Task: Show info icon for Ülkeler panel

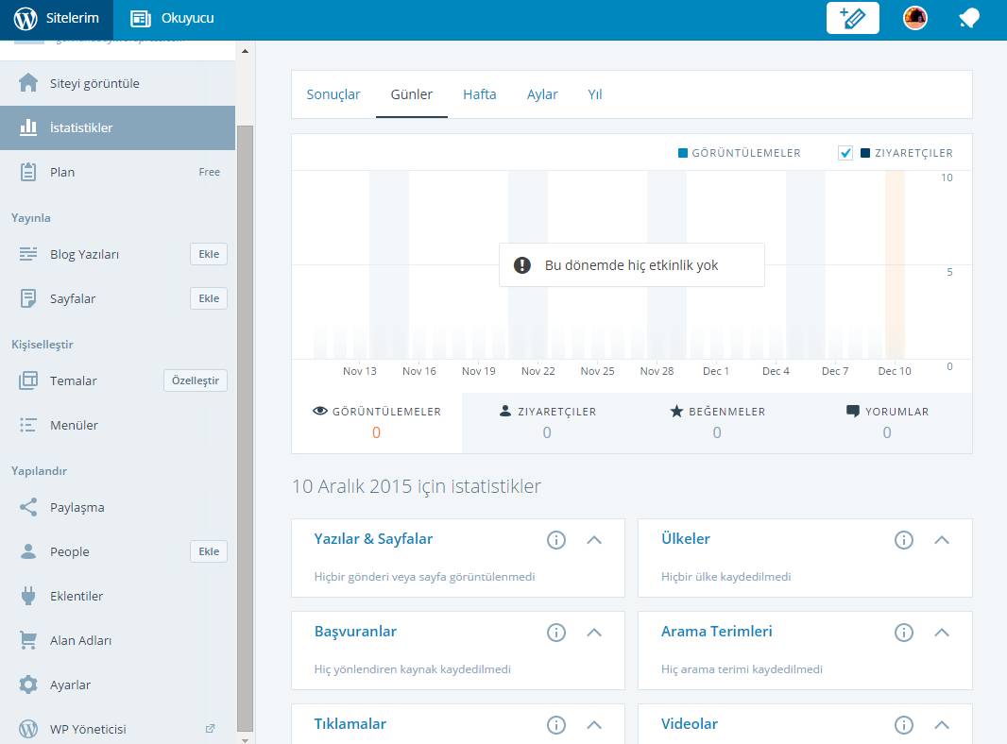Action: pyautogui.click(x=904, y=540)
